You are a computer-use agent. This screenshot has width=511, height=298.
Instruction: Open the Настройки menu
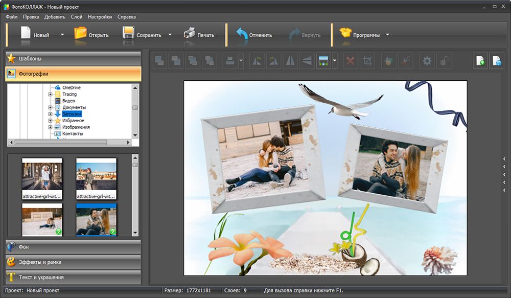click(x=100, y=17)
